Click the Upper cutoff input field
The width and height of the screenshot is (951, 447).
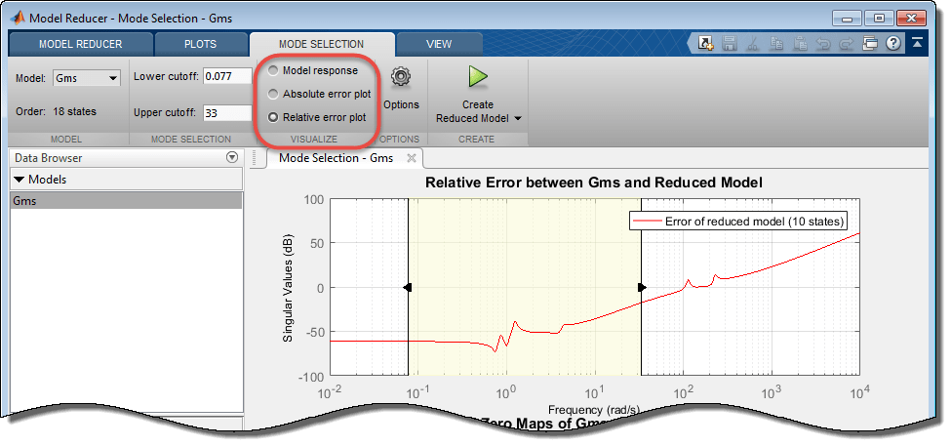tap(227, 113)
